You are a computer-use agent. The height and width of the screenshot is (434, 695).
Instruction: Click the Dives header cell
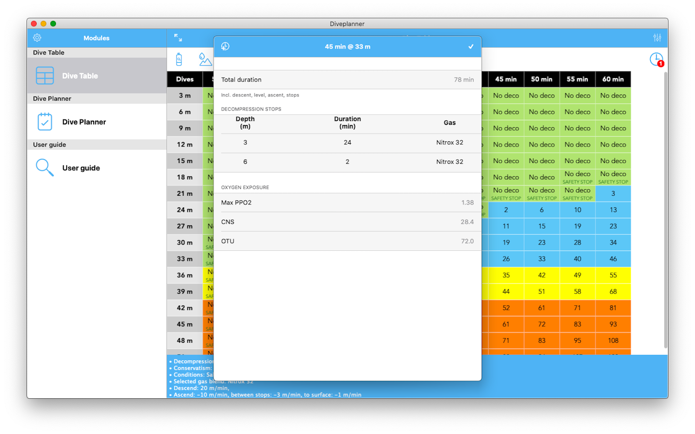(x=185, y=79)
